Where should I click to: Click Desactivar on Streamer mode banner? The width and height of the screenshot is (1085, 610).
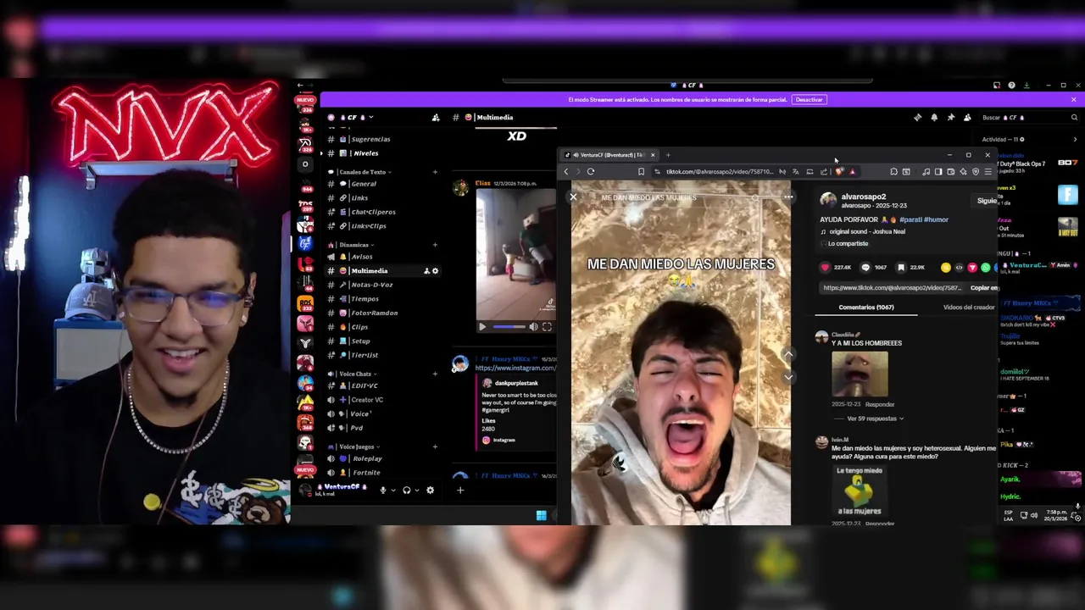(x=809, y=100)
